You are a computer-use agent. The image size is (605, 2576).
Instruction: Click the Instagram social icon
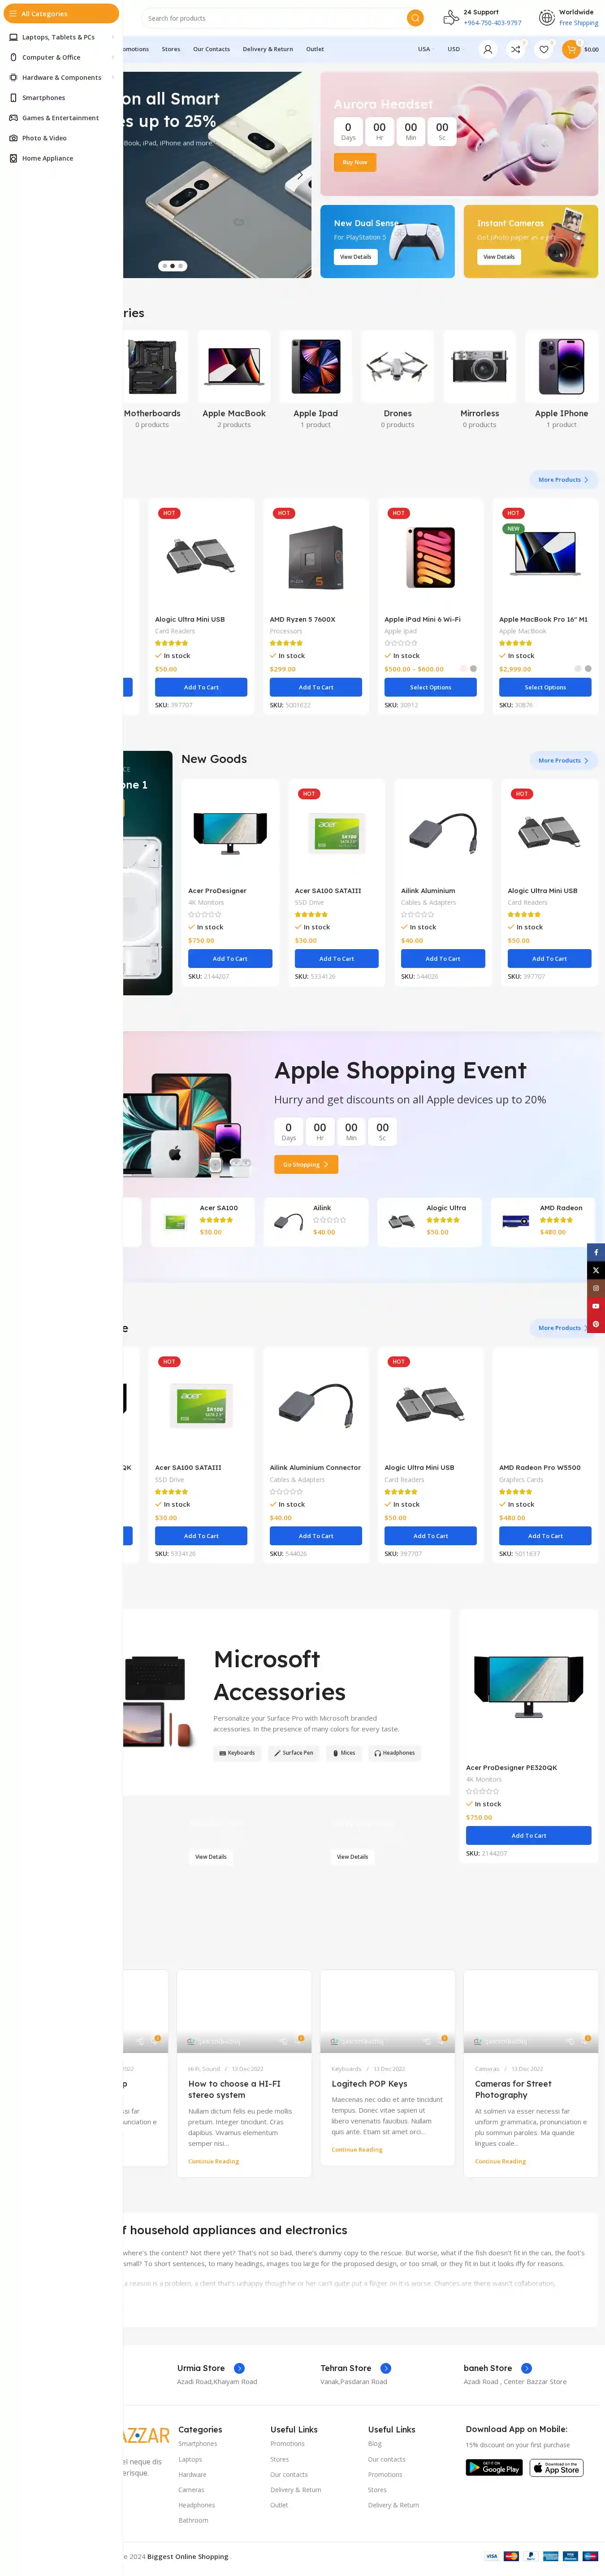point(596,1288)
